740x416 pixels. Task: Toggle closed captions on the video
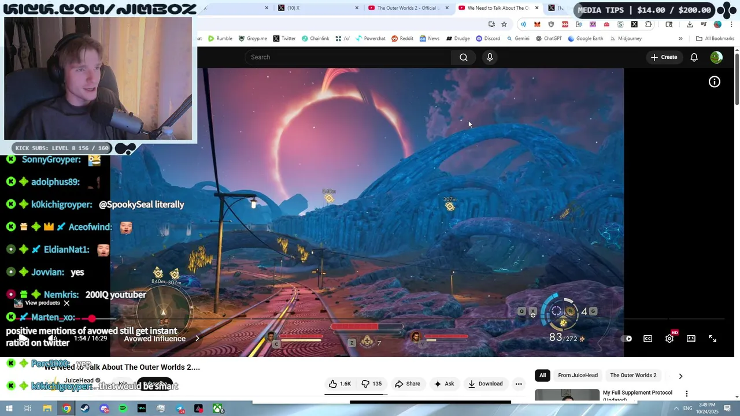tap(647, 339)
